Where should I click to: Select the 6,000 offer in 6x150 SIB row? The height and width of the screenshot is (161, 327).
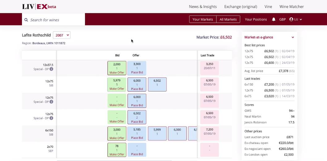click(177, 133)
